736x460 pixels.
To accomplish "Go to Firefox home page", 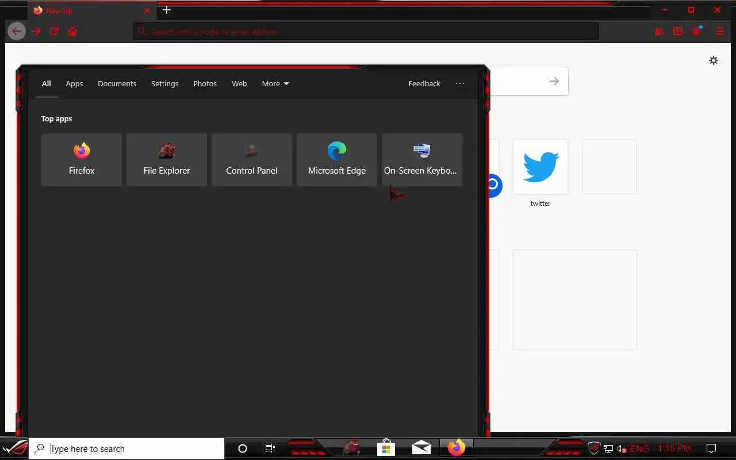I will coord(72,31).
